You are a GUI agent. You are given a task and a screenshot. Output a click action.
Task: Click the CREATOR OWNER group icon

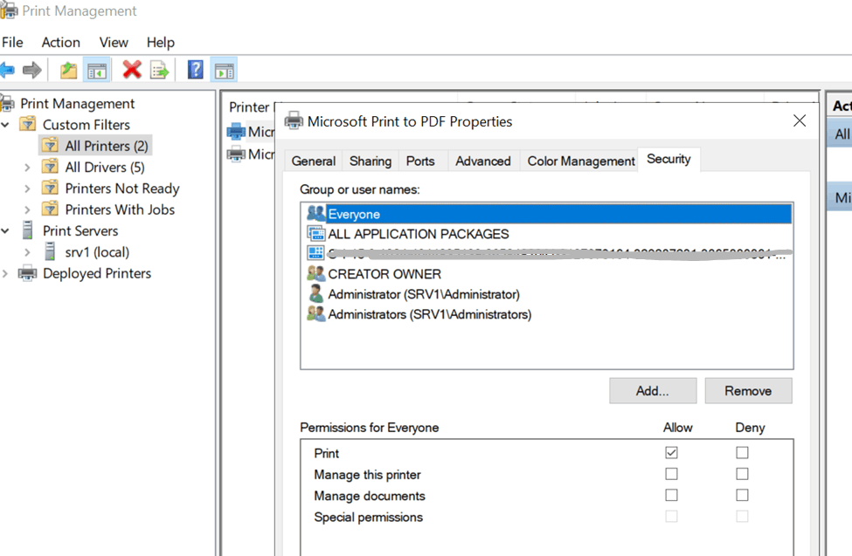(315, 274)
